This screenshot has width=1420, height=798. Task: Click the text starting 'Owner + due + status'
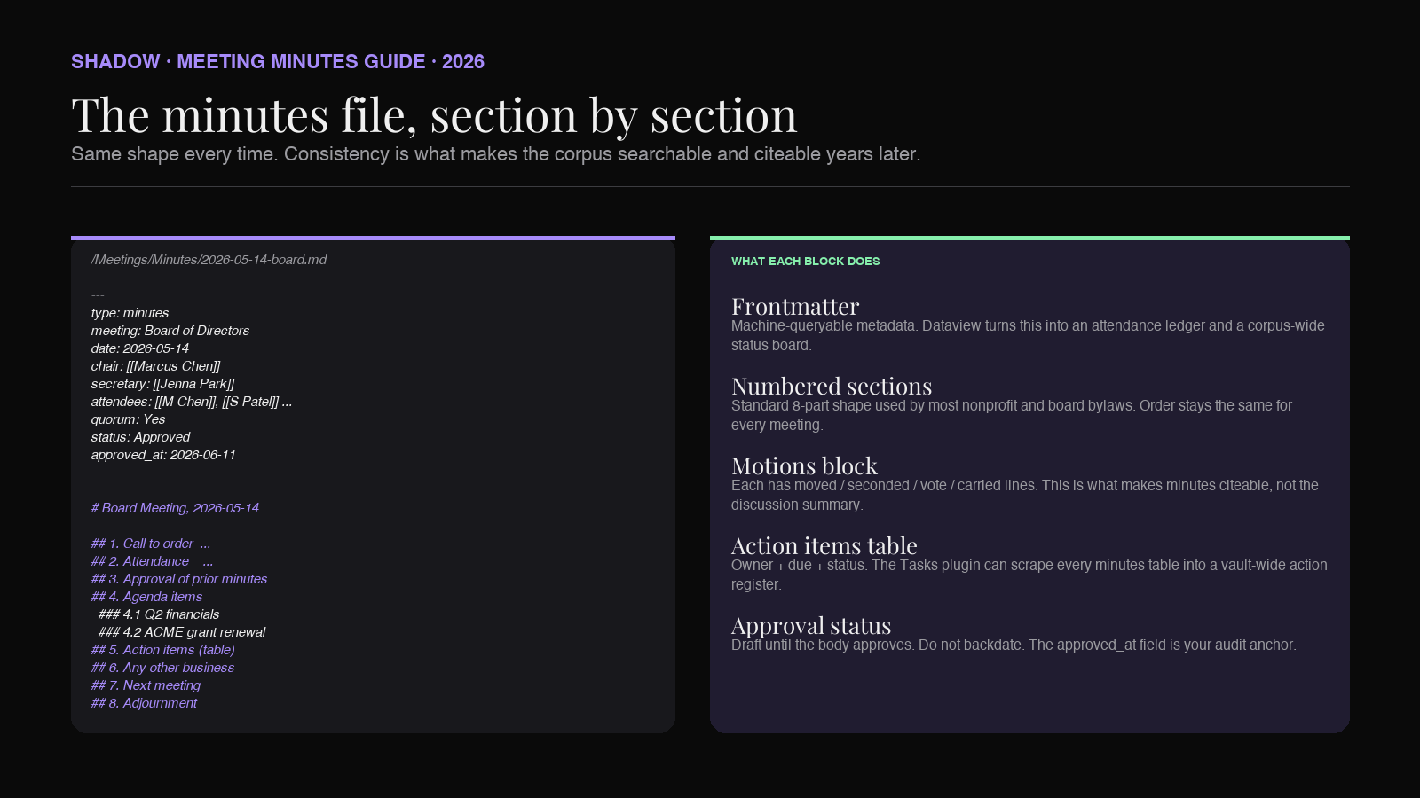pyautogui.click(x=1029, y=575)
